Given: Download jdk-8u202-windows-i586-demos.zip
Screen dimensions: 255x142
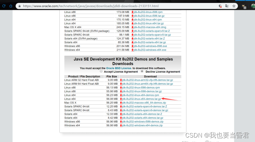Looking at the screenshot, I should click(x=143, y=122).
